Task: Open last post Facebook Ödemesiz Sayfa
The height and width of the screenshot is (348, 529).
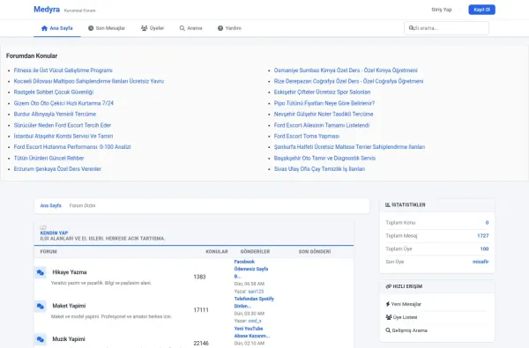Action: [x=251, y=269]
